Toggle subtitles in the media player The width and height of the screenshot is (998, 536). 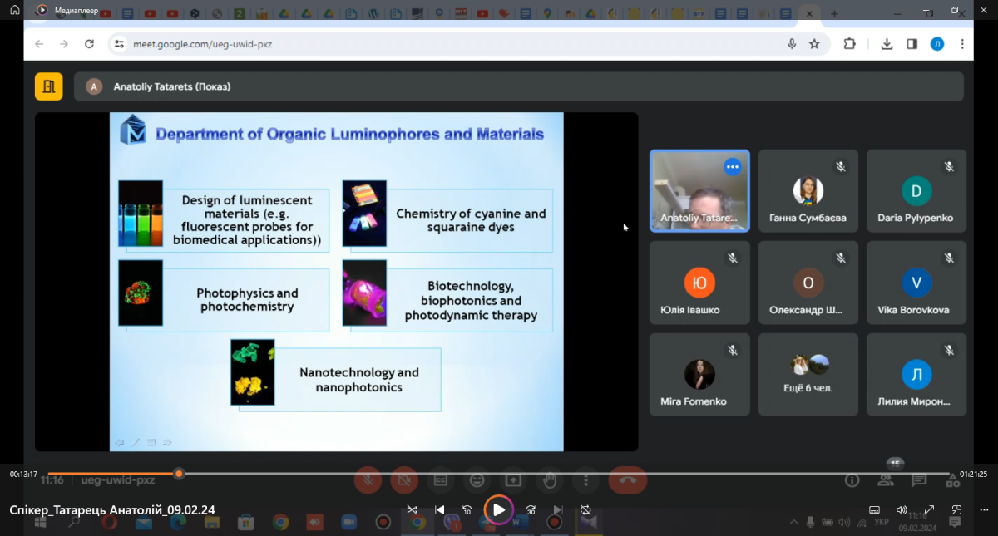point(874,510)
